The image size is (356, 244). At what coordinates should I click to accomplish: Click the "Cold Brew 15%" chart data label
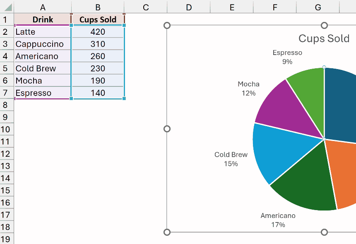click(231, 159)
